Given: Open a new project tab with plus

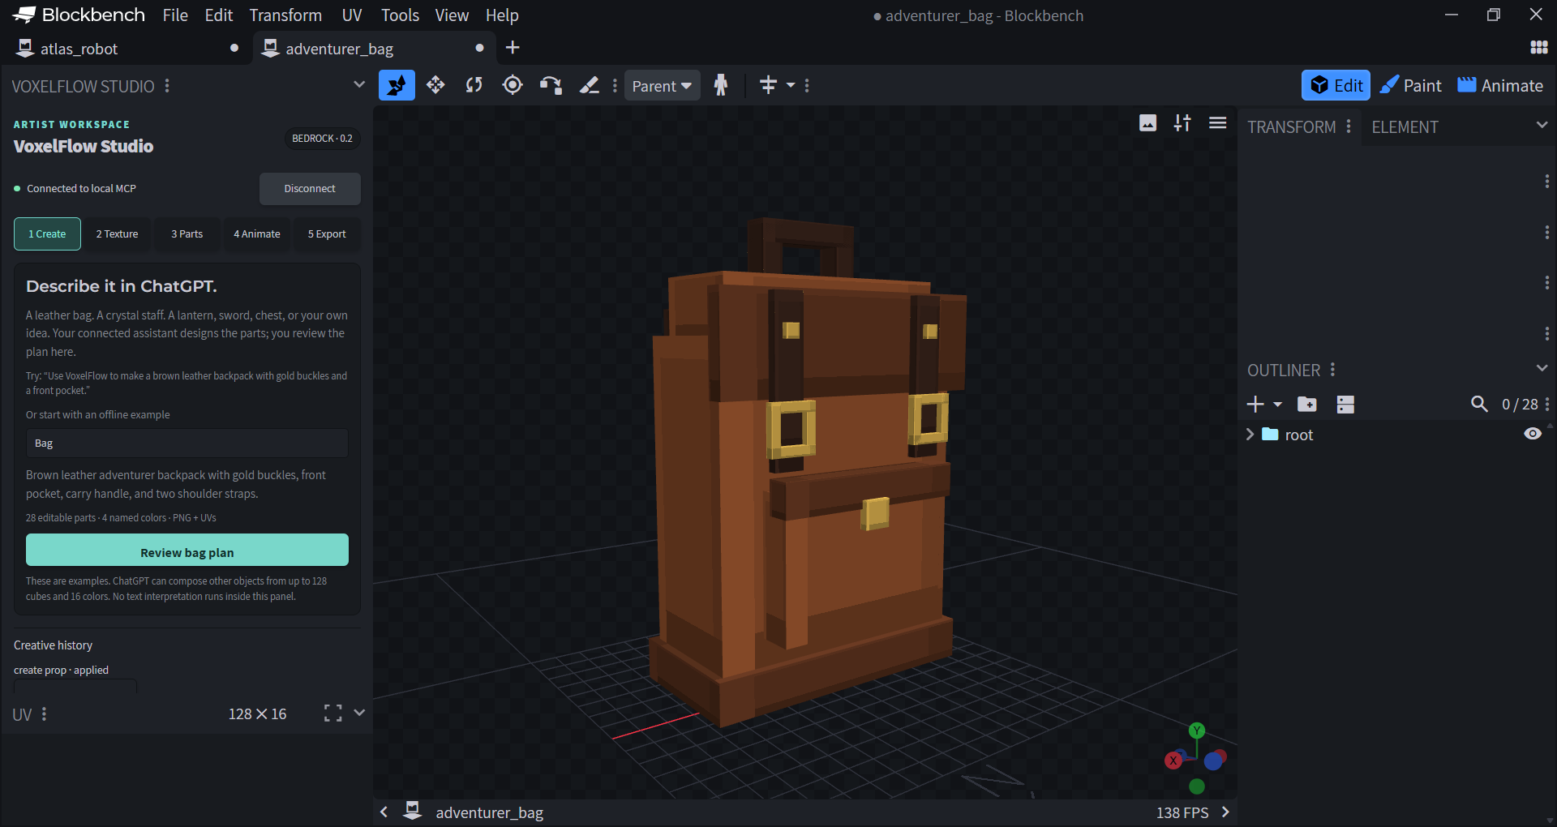Looking at the screenshot, I should [x=513, y=48].
